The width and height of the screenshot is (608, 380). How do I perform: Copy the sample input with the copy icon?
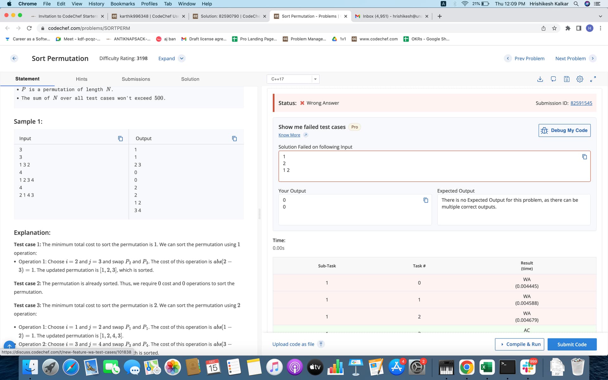point(120,138)
